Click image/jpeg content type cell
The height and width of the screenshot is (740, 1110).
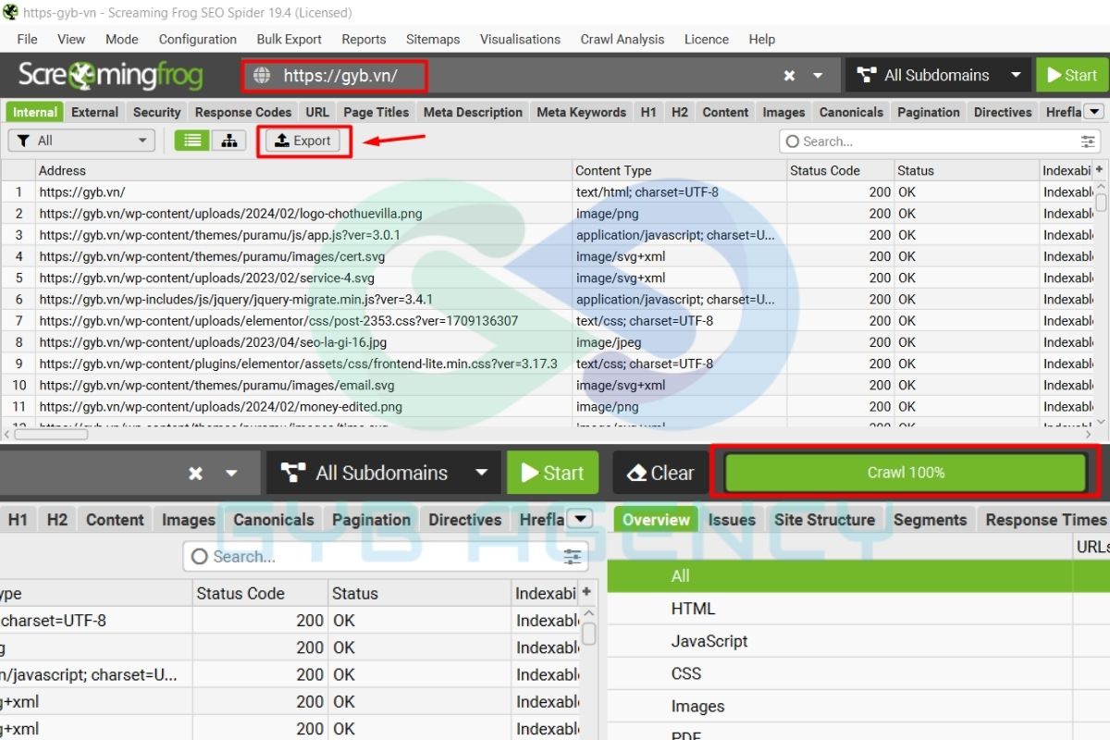pos(679,342)
